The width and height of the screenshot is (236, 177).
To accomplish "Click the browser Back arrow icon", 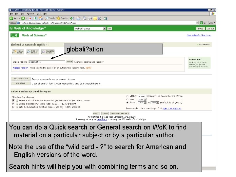I will [11, 18].
